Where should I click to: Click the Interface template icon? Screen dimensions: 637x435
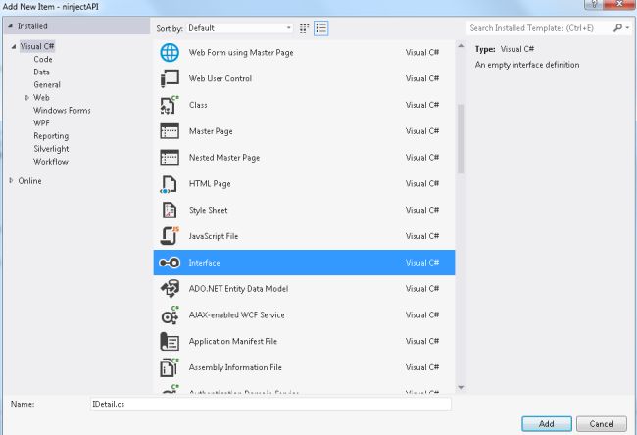click(170, 263)
